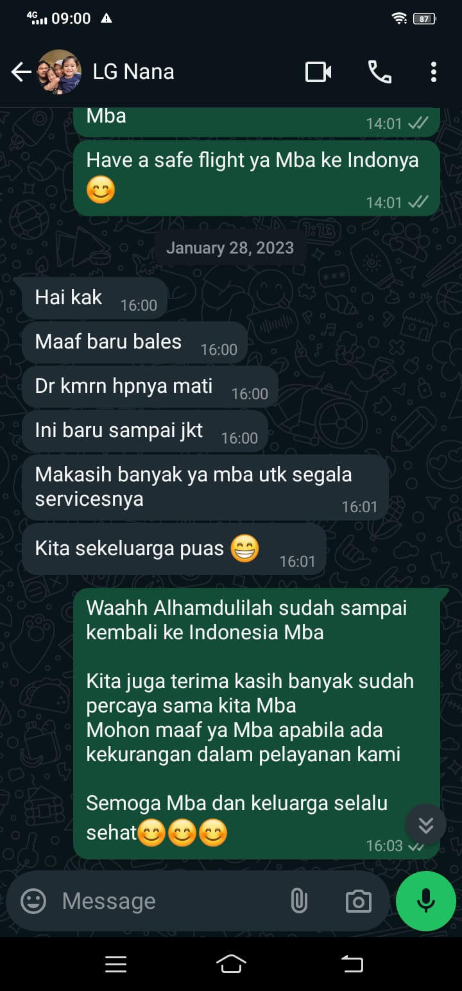Select the "Hai kak" message bubble
The width and height of the screenshot is (462, 991).
point(95,298)
